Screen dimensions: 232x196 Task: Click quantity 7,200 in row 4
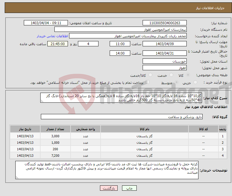pyautogui.click(x=55, y=156)
